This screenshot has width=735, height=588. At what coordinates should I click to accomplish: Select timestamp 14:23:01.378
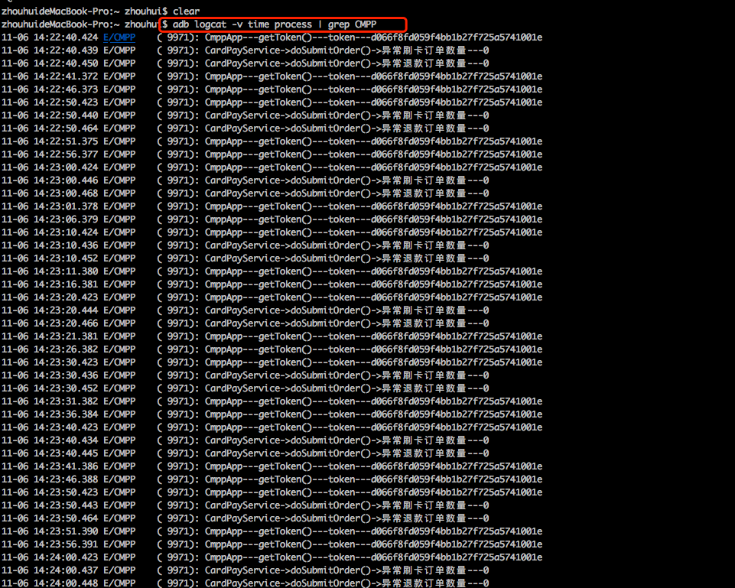66,206
